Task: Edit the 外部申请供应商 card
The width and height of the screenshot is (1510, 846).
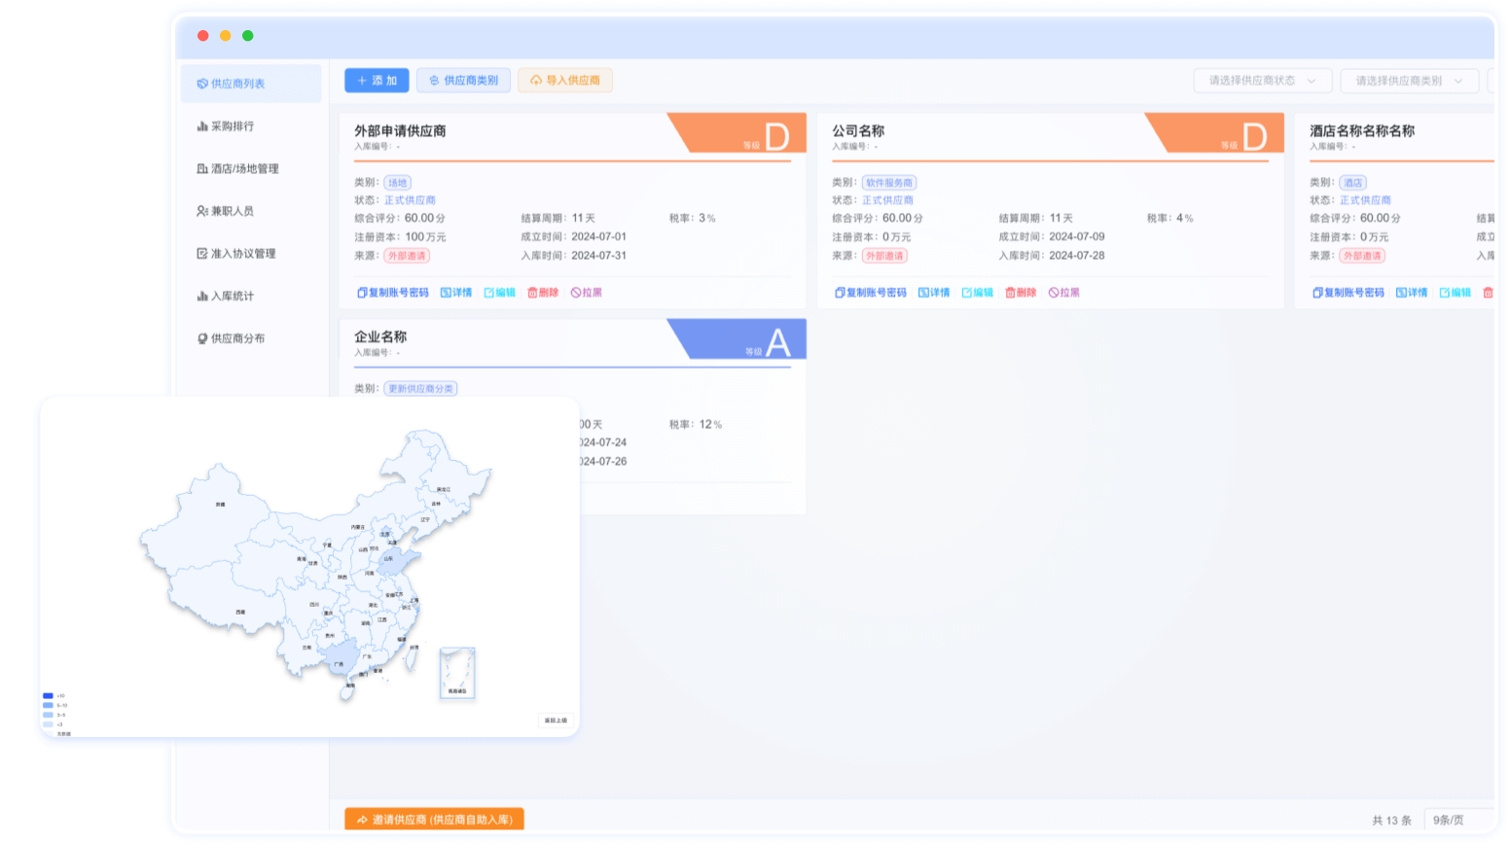Action: click(x=500, y=293)
